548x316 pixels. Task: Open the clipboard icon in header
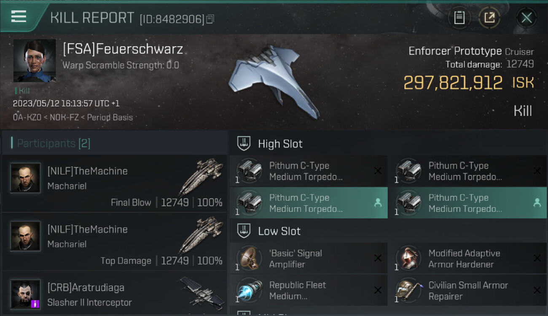coord(459,18)
